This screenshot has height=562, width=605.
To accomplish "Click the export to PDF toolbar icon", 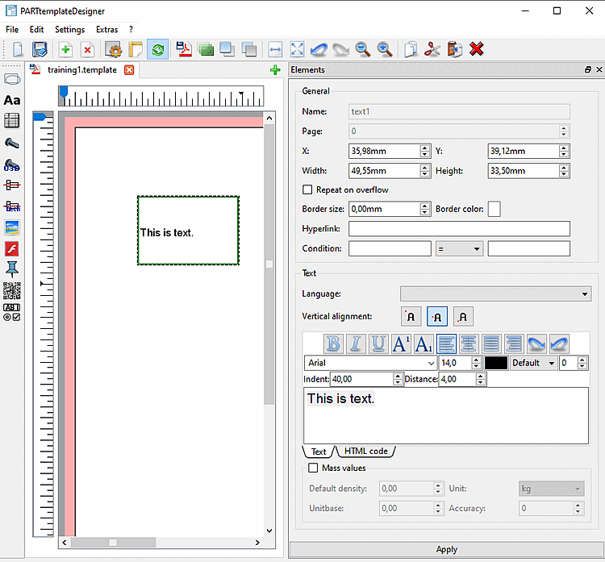I will [185, 49].
